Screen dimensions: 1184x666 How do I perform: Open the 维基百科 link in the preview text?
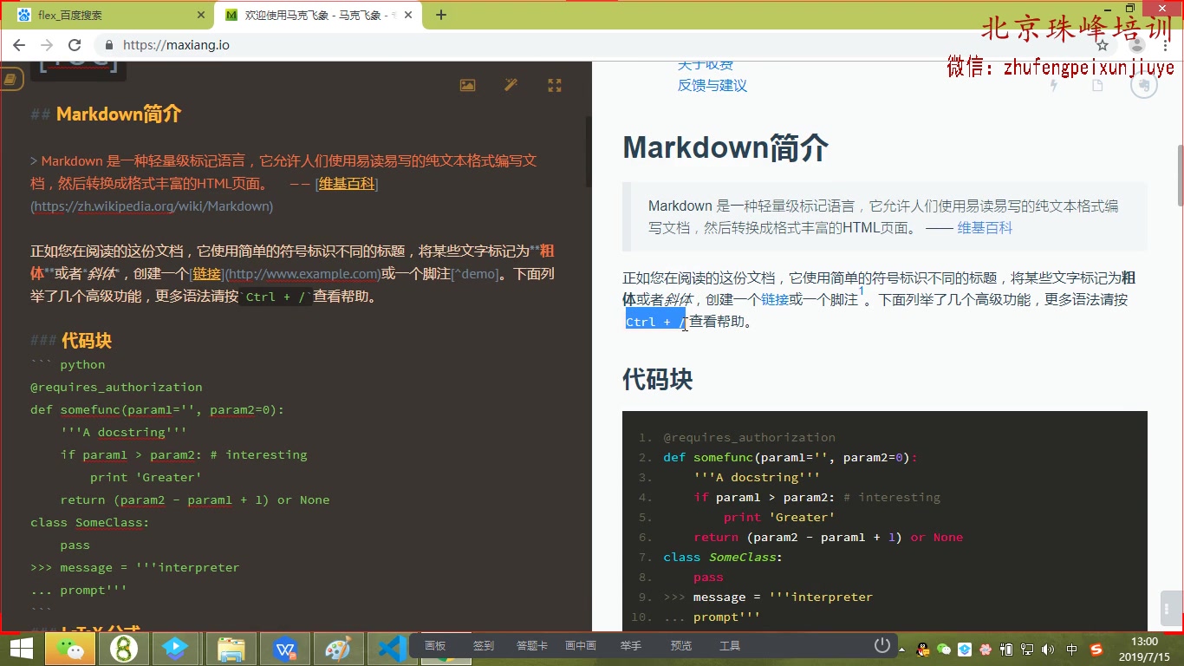click(984, 230)
